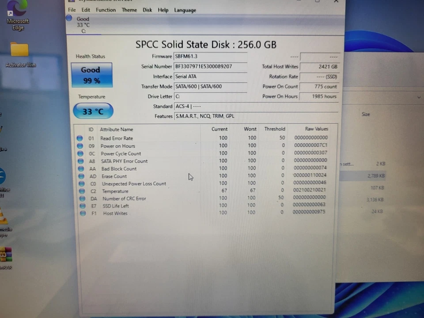Click the status dot for Power on Hours
This screenshot has height=318, width=424.
pyautogui.click(x=80, y=146)
